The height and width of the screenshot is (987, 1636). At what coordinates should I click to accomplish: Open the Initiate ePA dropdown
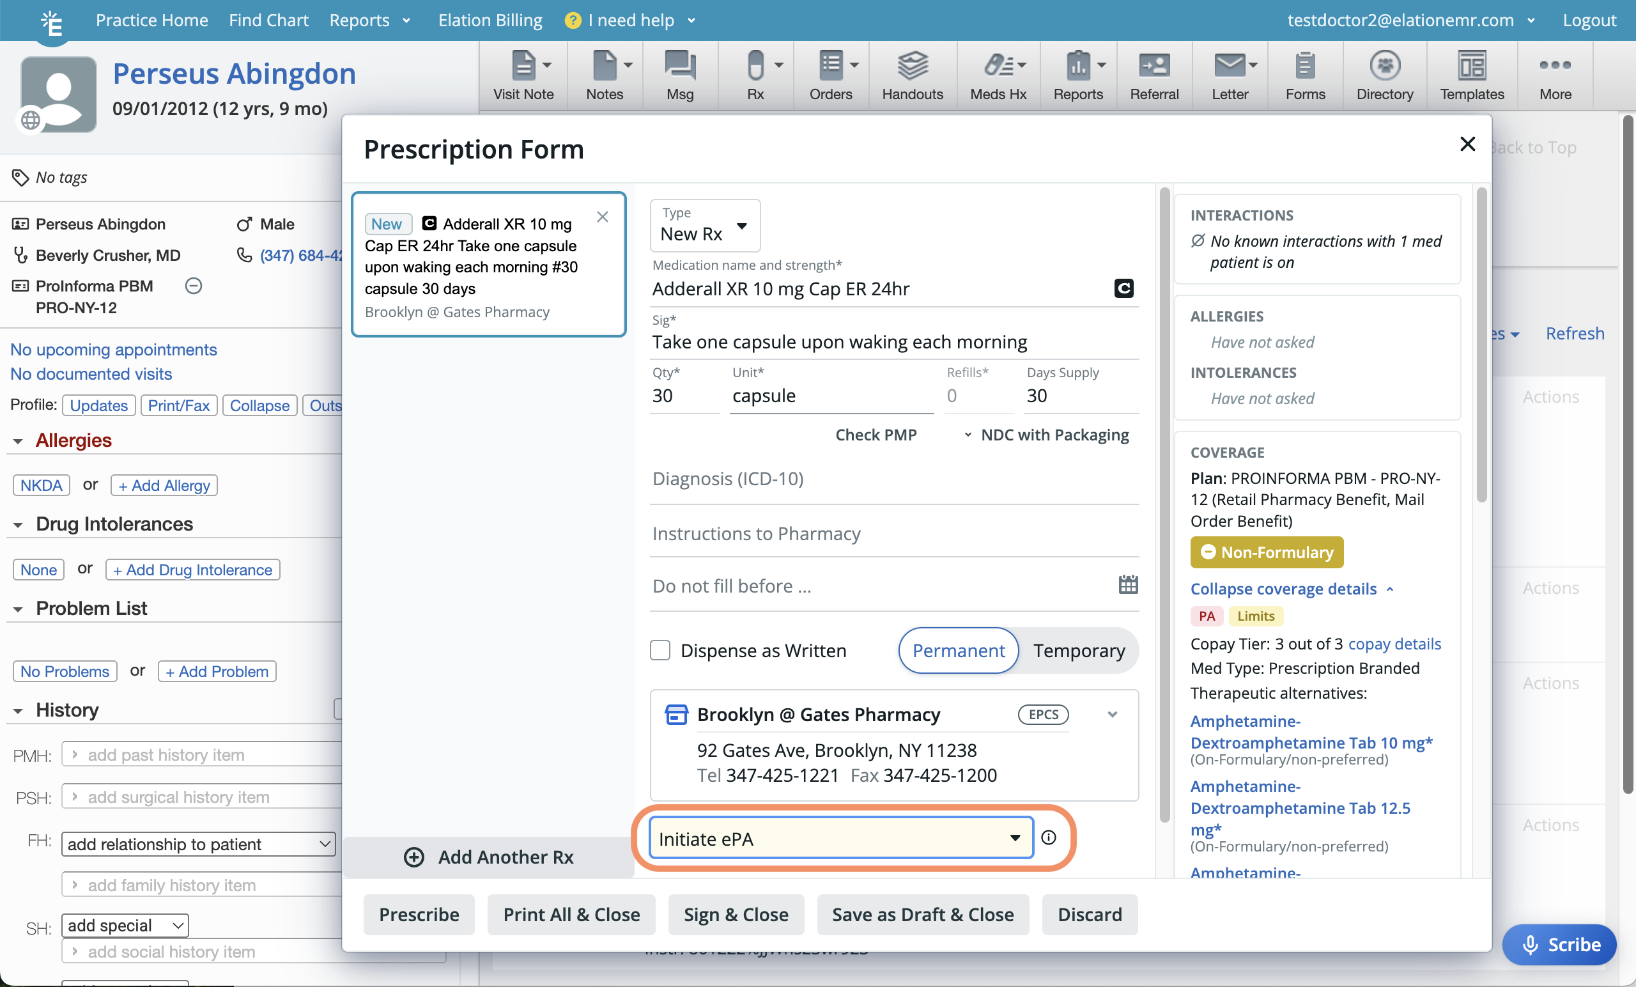840,838
